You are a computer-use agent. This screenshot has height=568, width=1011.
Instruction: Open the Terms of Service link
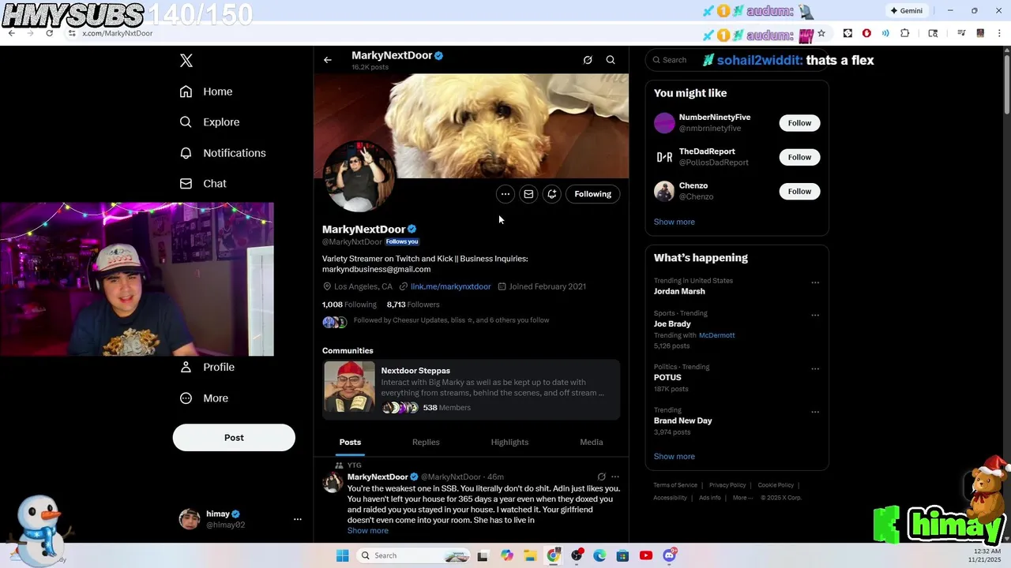[675, 485]
